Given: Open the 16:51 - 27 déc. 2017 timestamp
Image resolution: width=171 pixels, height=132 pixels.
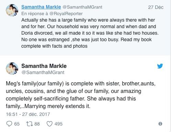Looking at the screenshot, I should click(28, 114).
